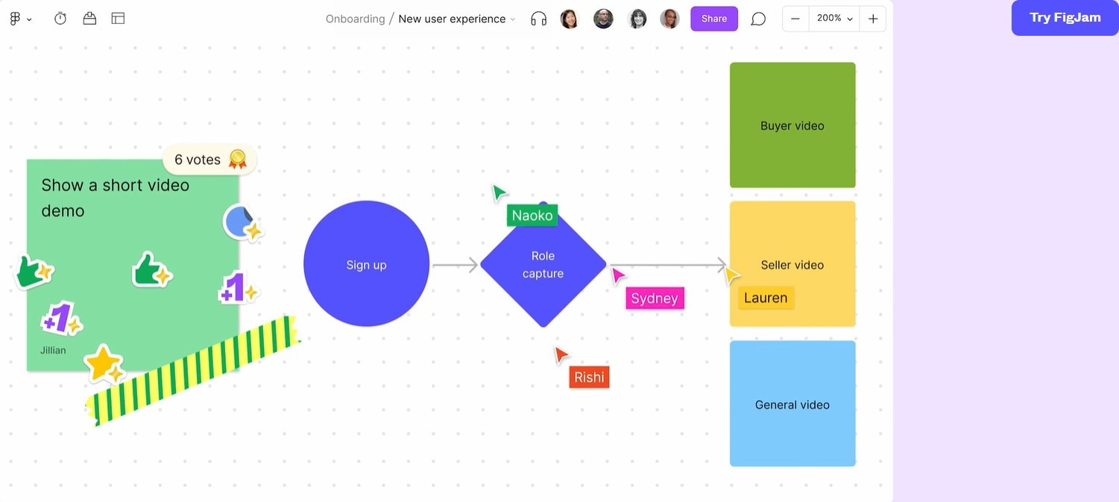This screenshot has width=1119, height=502.
Task: Select the +1 sticker above Jillian
Action: tap(60, 319)
